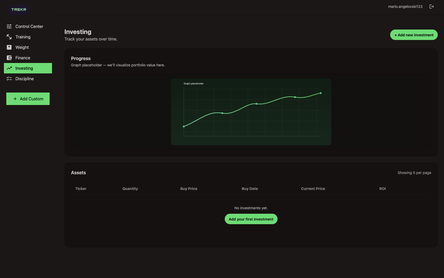
Task: Open the Control Center page
Action: pyautogui.click(x=29, y=26)
